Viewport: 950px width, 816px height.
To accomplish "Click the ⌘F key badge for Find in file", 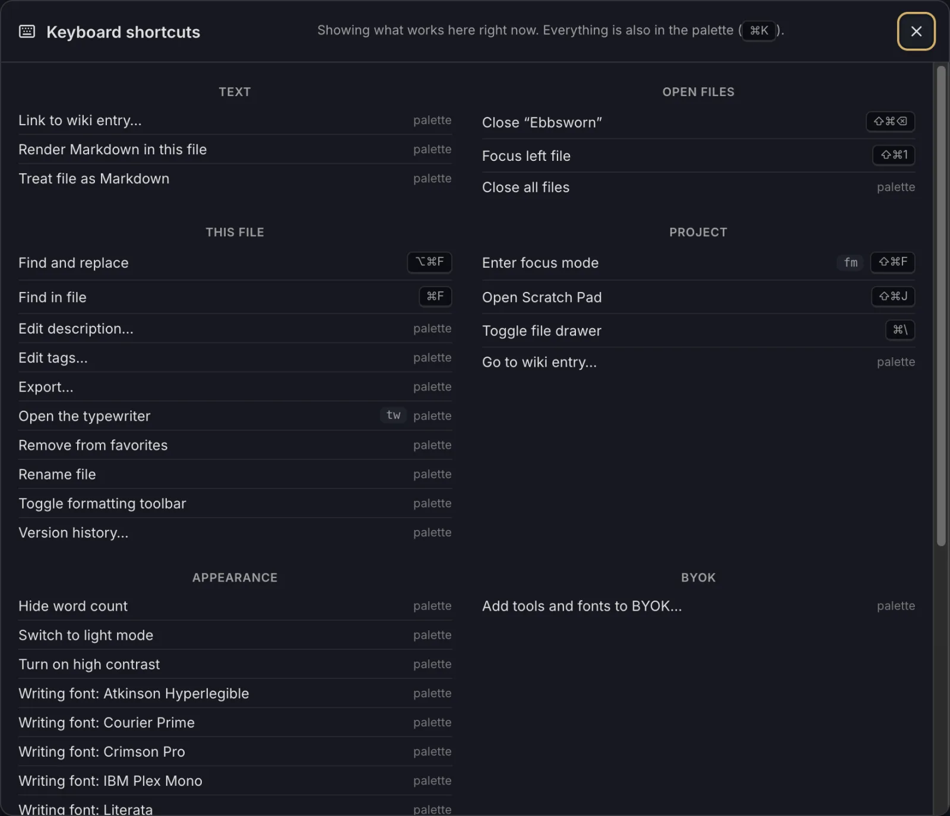I will [x=435, y=297].
